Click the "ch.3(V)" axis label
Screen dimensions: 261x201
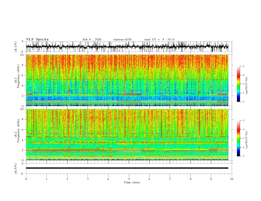[16, 168]
